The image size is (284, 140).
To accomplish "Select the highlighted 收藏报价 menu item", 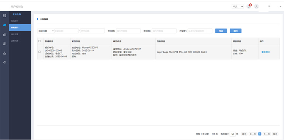I will click(x=20, y=28).
